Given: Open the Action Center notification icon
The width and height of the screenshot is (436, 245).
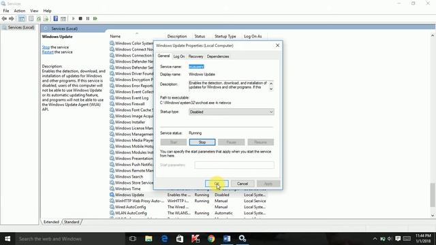Looking at the screenshot, I should click(398, 239).
